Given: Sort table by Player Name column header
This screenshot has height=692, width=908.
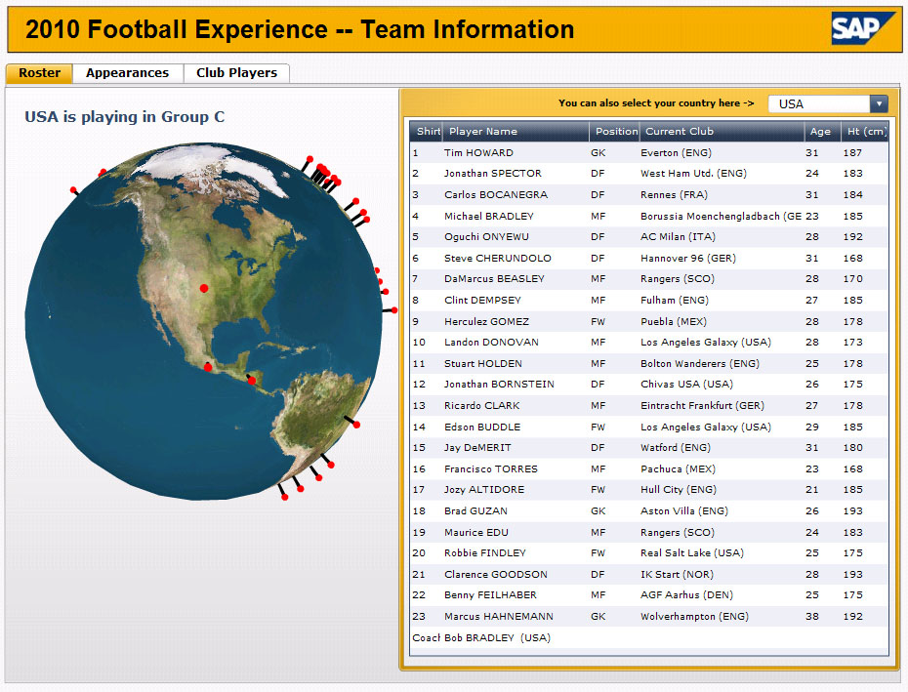Looking at the screenshot, I should [515, 132].
